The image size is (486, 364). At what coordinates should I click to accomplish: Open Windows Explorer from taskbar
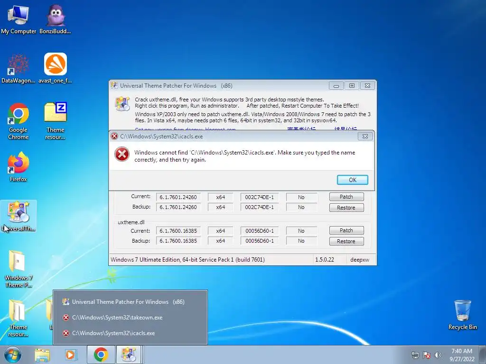point(42,355)
